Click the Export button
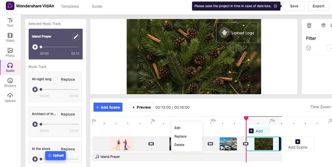332x167 pixels. pos(318,6)
